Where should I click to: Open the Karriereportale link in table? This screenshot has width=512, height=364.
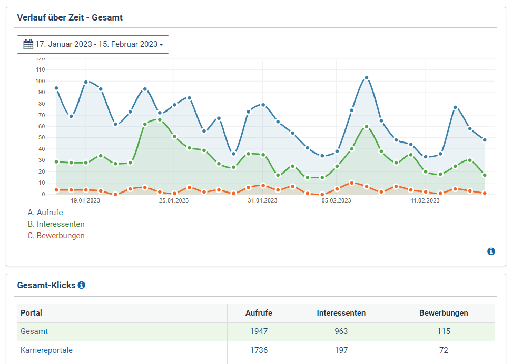[46, 350]
